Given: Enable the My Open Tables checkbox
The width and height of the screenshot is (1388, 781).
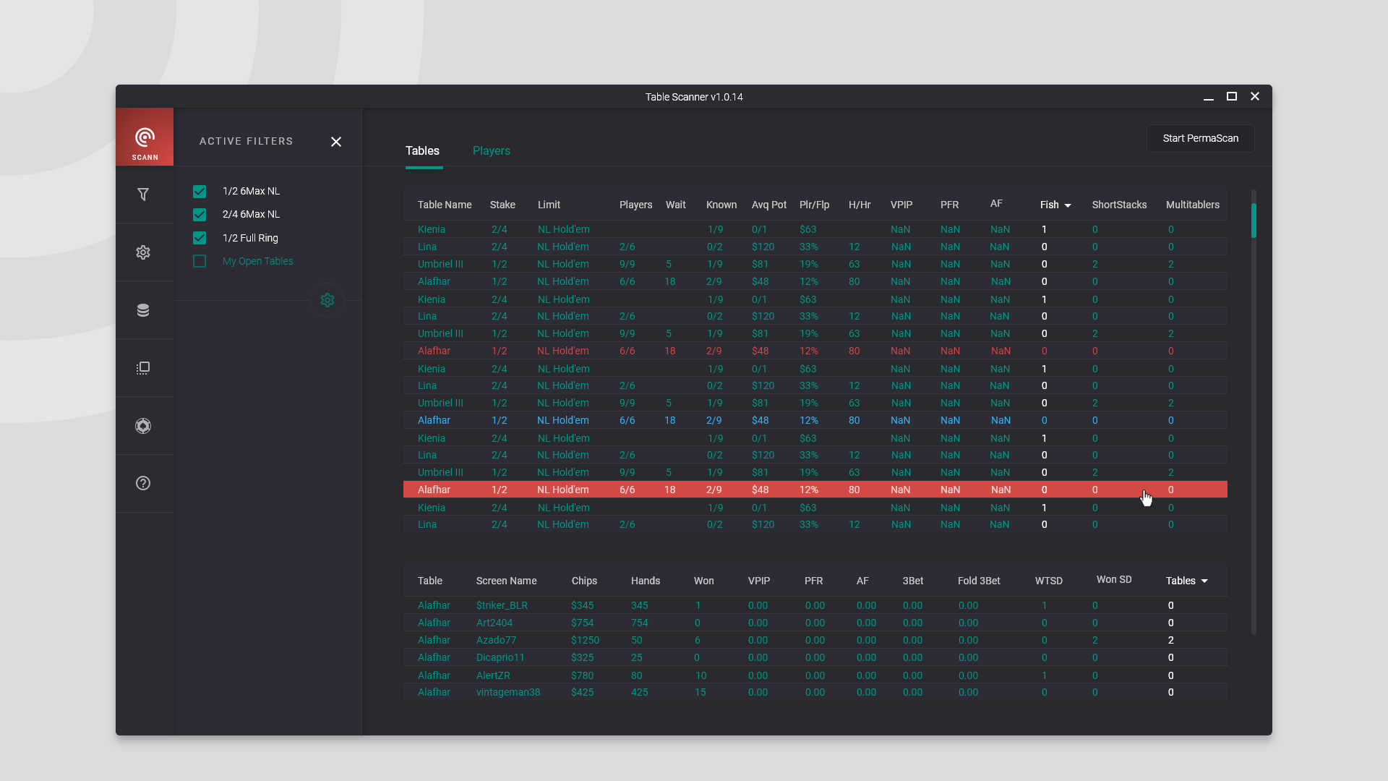Looking at the screenshot, I should tap(200, 261).
